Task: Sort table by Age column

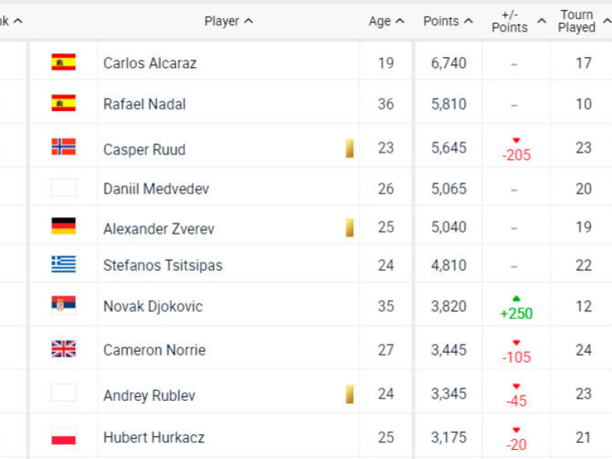Action: pos(386,21)
